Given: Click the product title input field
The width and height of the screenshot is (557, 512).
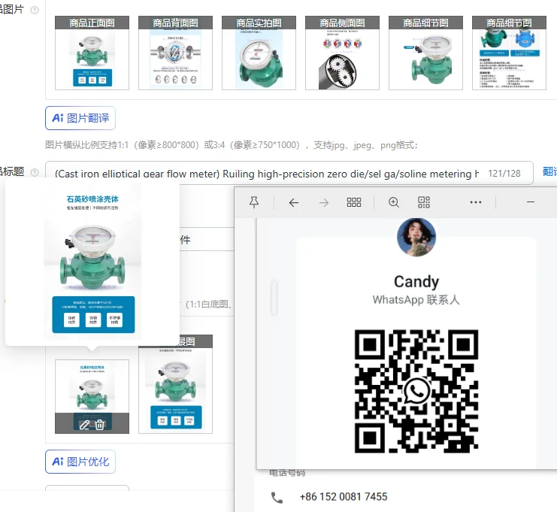Looking at the screenshot, I should click(x=289, y=173).
